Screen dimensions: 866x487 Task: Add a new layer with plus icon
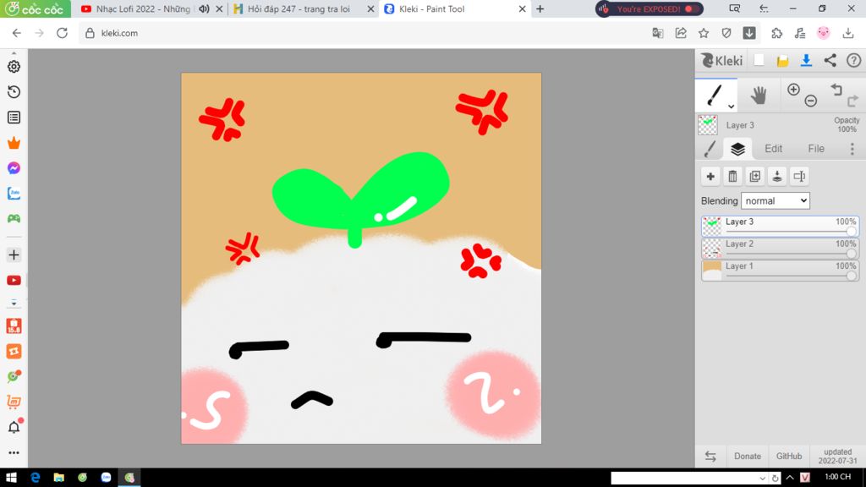point(710,176)
